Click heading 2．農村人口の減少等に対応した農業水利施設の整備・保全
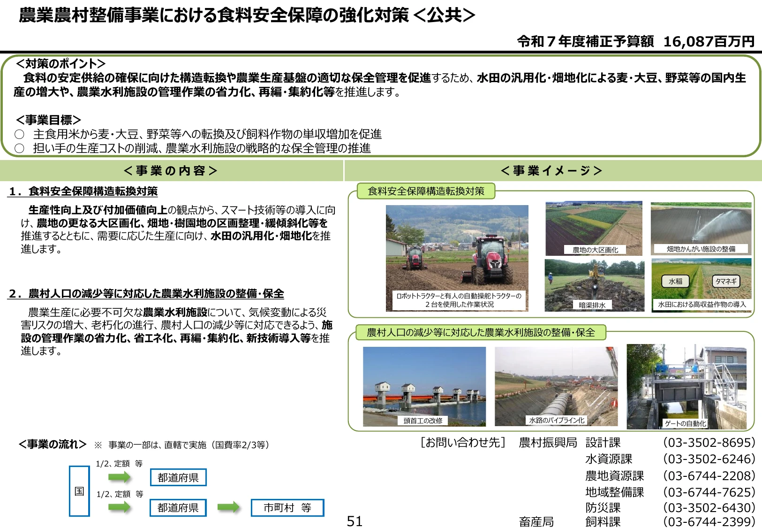The image size is (762, 528). (146, 294)
